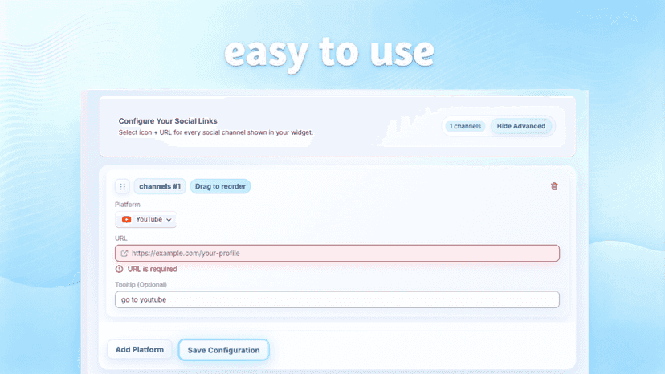Screen dimensions: 665x374
Task: Click 'Configure Your Social Links' heading
Action: pyautogui.click(x=168, y=121)
